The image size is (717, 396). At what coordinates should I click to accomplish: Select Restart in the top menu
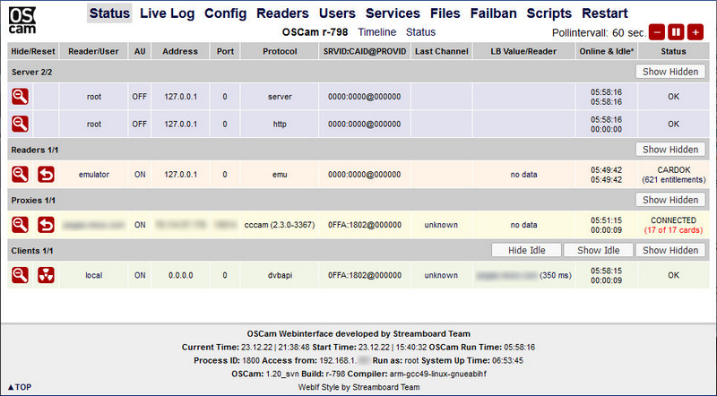604,13
